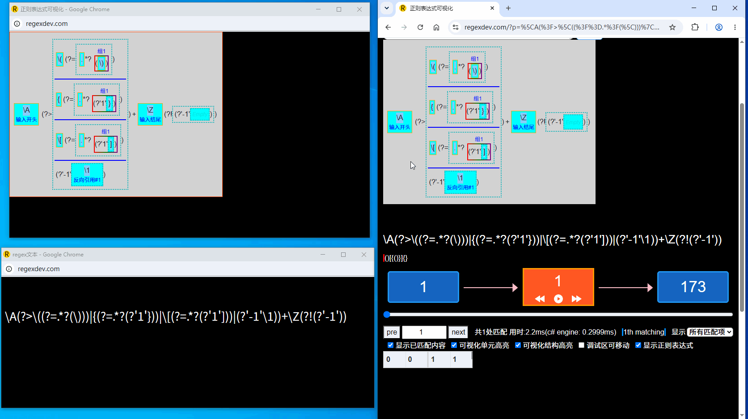Enable the 调试区可移动 checkbox

(x=581, y=345)
